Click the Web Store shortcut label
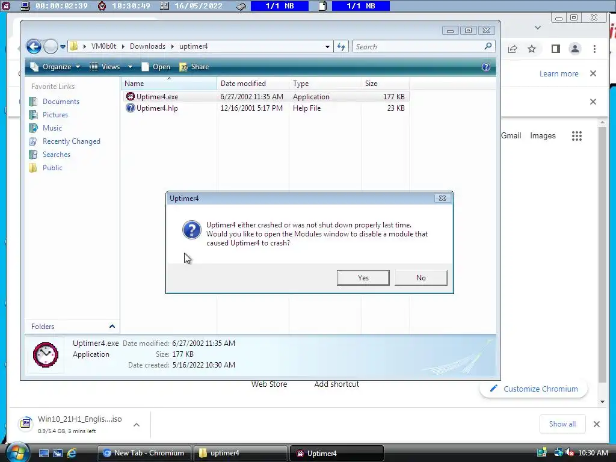 coord(269,384)
